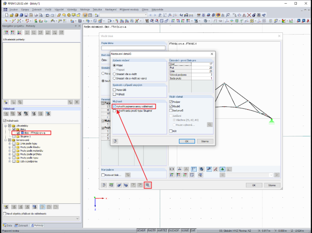Select Smazat vše a vložit radio option
Viewport: 312px width, 233px height.
coord(115,74)
